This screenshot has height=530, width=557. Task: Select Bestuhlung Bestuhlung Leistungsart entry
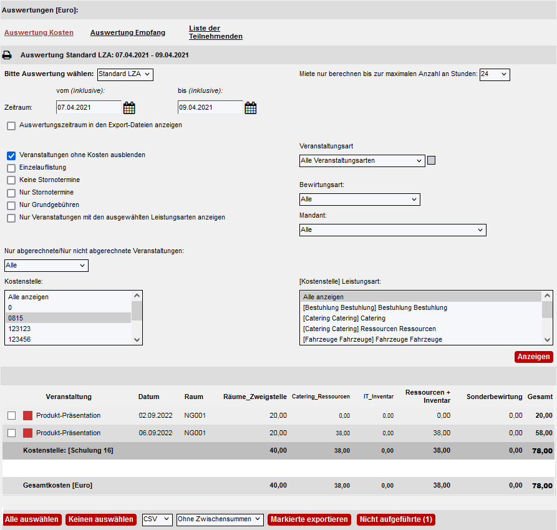click(x=421, y=307)
